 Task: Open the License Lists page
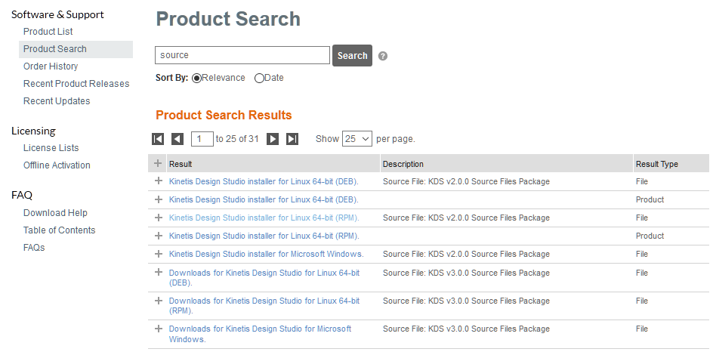click(x=51, y=148)
